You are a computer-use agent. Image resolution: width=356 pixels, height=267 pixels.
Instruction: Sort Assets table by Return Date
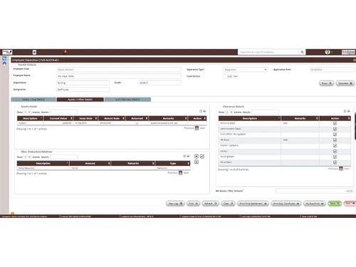pyautogui.click(x=112, y=118)
